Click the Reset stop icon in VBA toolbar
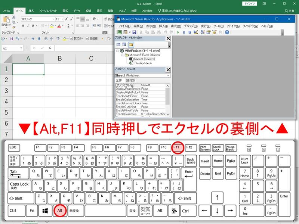299x224 pixels. coord(190,32)
